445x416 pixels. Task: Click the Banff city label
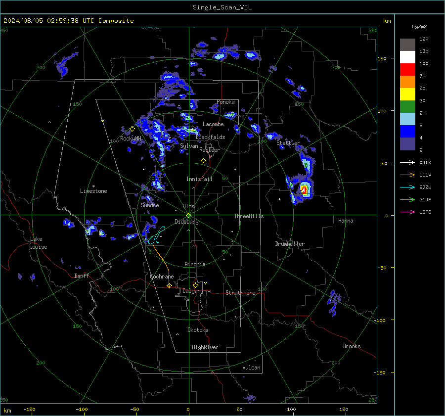tap(82, 276)
